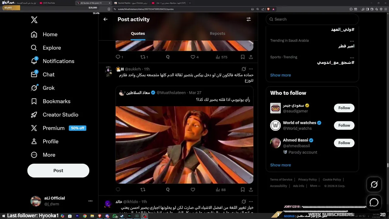Follow Ahmed Bassi
Screen dimensions: 389x219
point(344,143)
